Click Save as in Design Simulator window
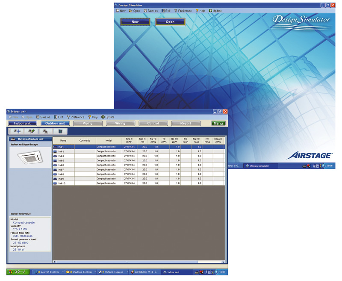342x281 pixels. (x=150, y=11)
